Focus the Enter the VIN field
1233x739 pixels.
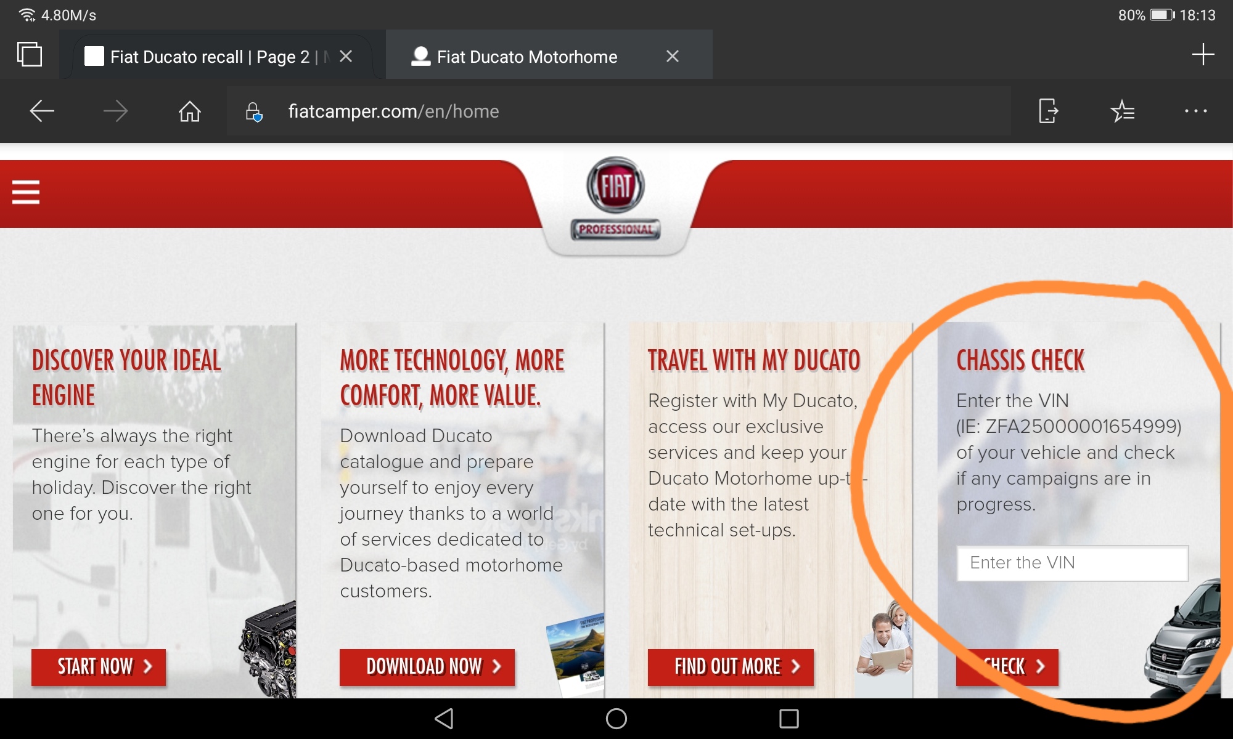[1073, 563]
